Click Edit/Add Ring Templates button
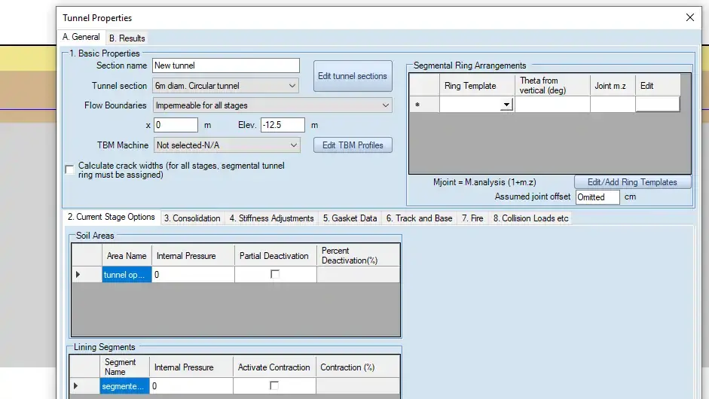Image resolution: width=709 pixels, height=399 pixels. coord(632,182)
